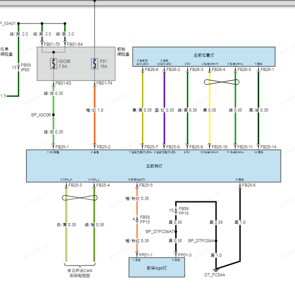This screenshot has width=295, height=298.
Task: Click the 绿/橙 0.35 wire label
Action: coord(94,225)
